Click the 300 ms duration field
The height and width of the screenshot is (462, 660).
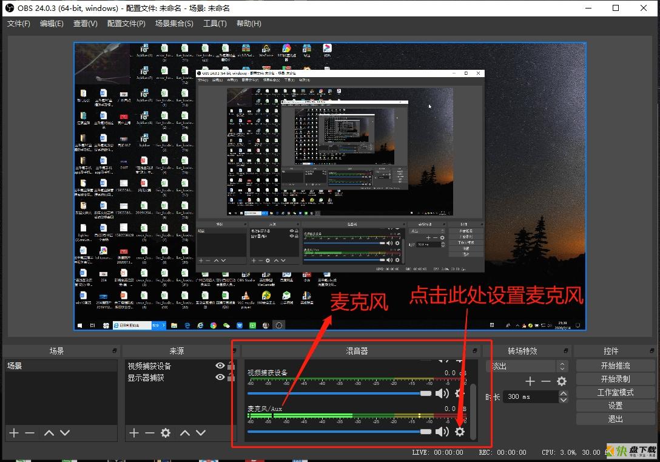point(530,396)
